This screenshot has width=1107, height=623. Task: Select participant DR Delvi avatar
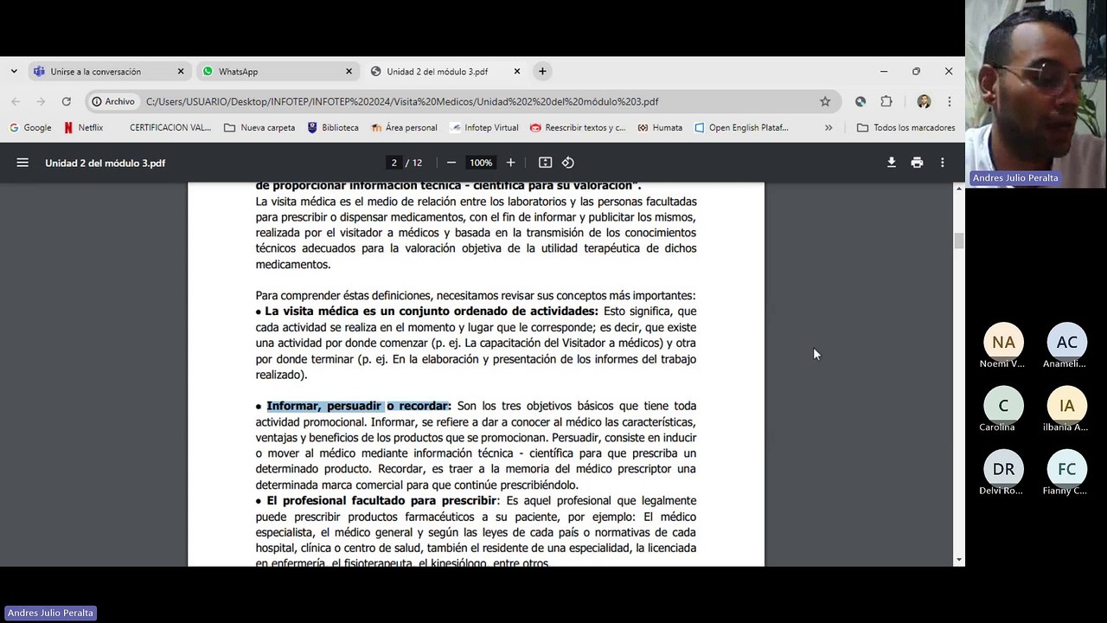coord(1003,469)
